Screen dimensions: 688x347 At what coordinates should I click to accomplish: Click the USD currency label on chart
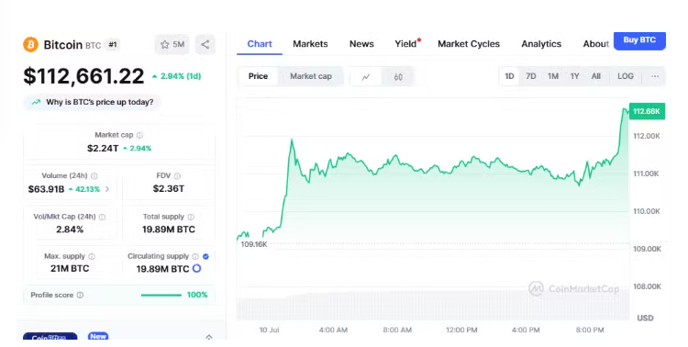[x=645, y=318]
